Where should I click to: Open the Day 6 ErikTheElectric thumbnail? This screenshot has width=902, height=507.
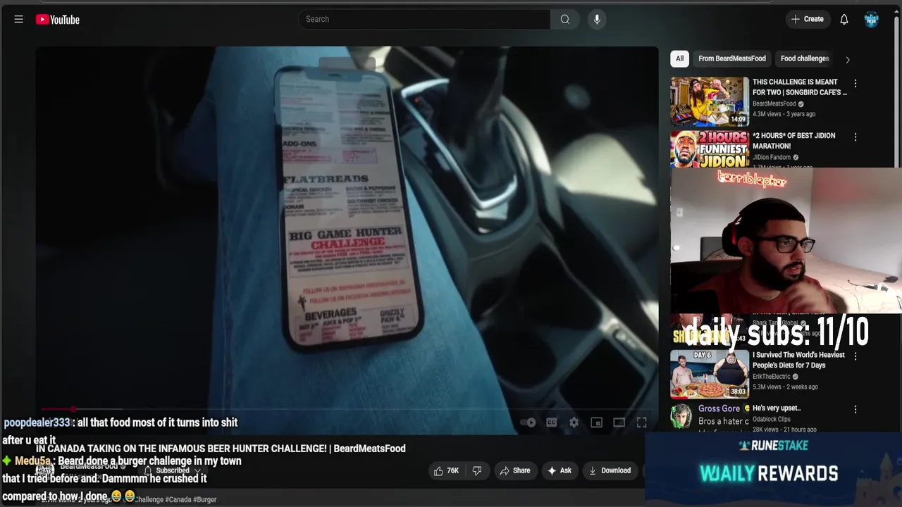pyautogui.click(x=710, y=373)
